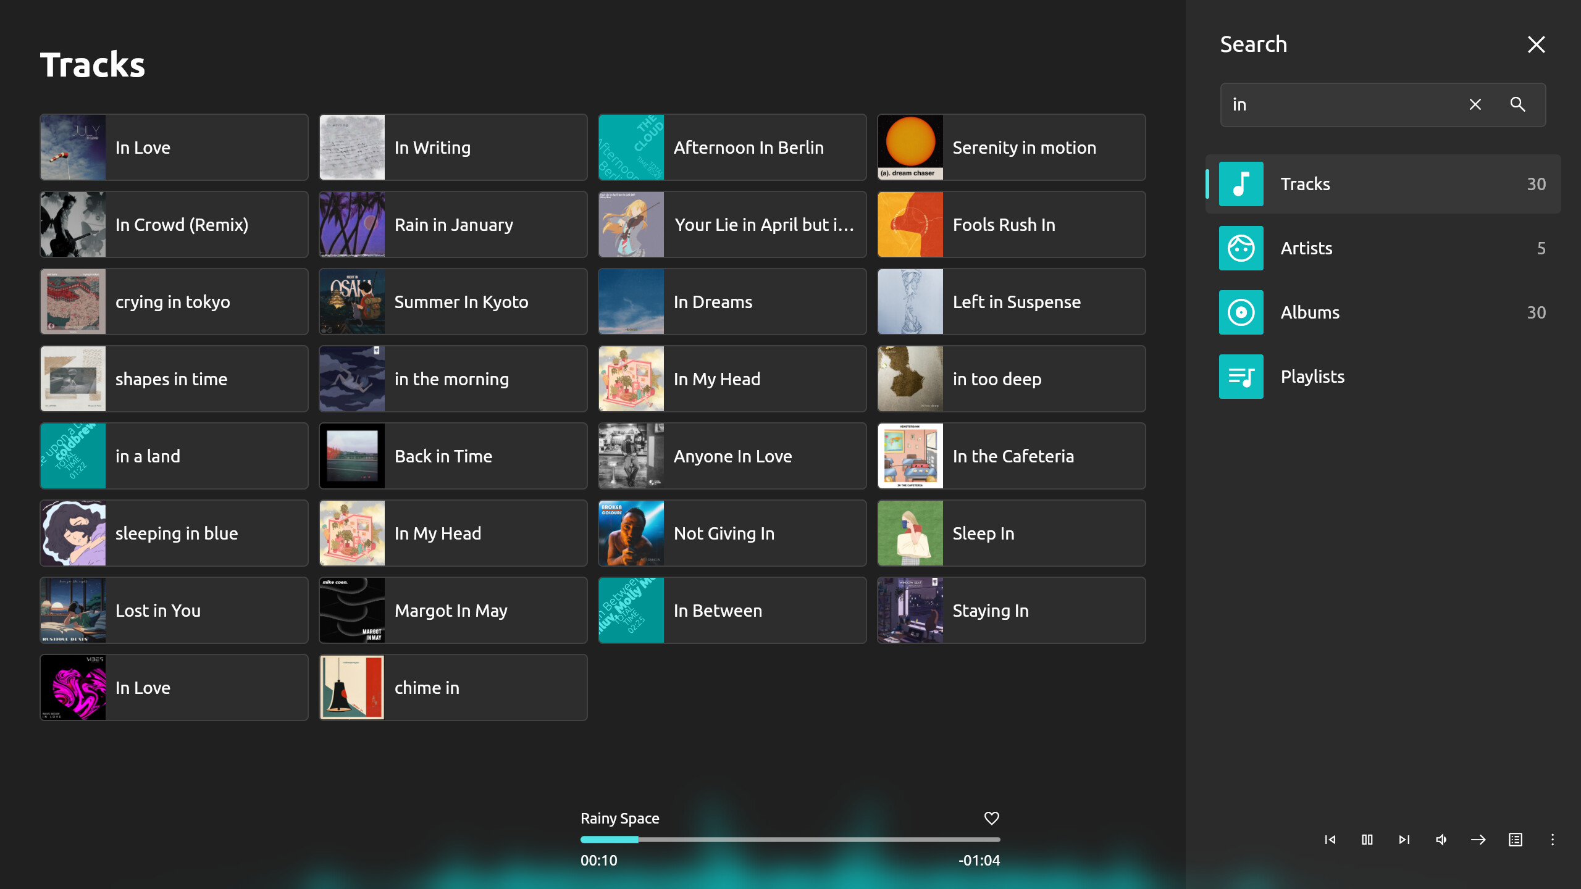Clear the search text with the X icon

[1475, 104]
